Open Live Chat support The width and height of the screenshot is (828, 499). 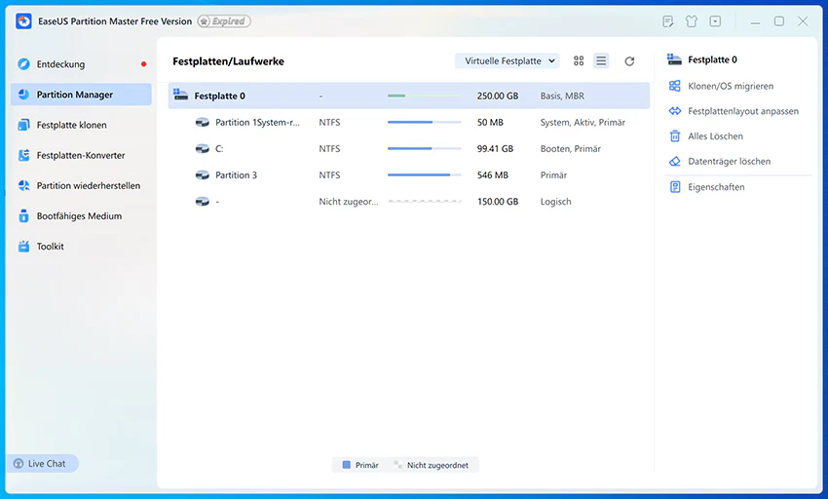point(42,464)
